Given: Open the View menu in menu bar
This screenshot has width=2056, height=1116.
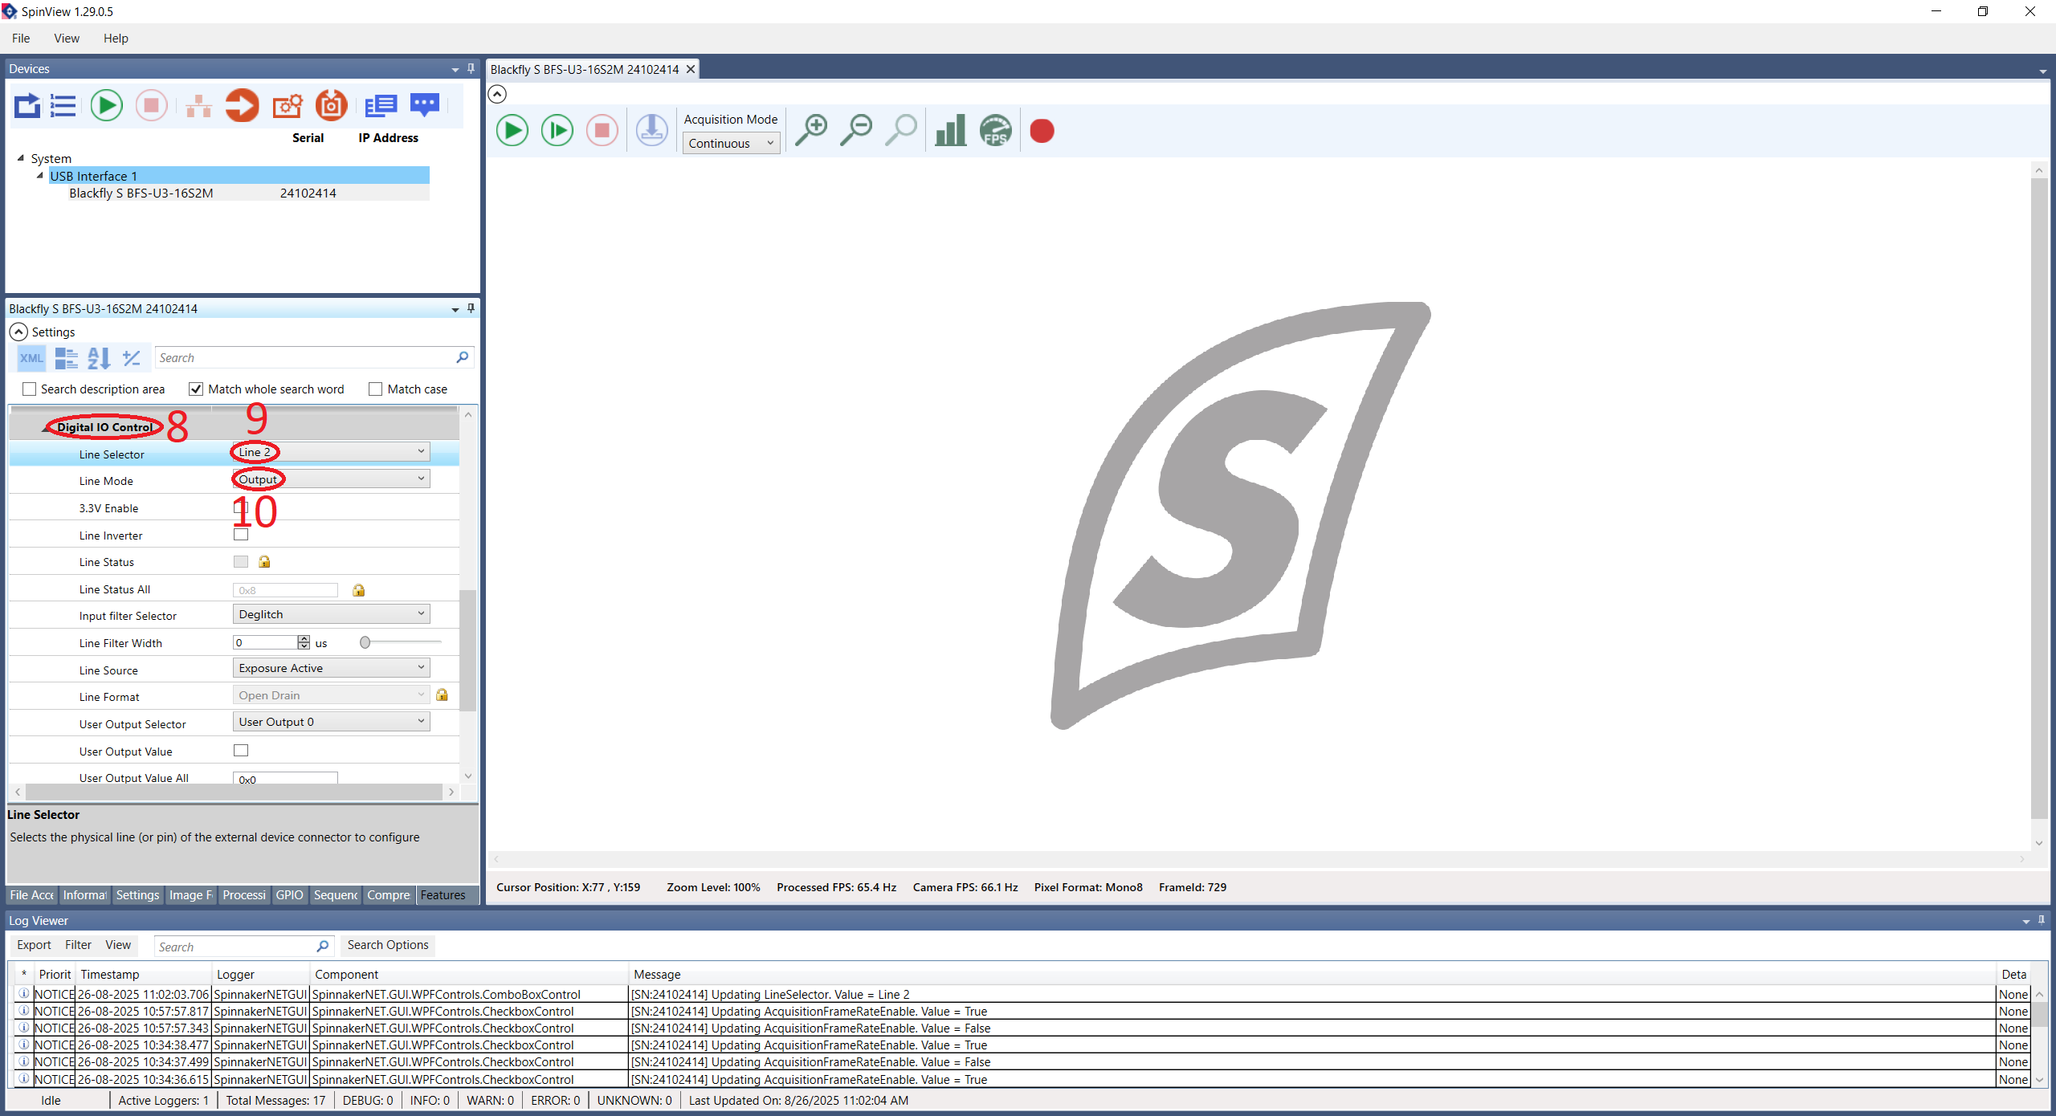Looking at the screenshot, I should 66,38.
